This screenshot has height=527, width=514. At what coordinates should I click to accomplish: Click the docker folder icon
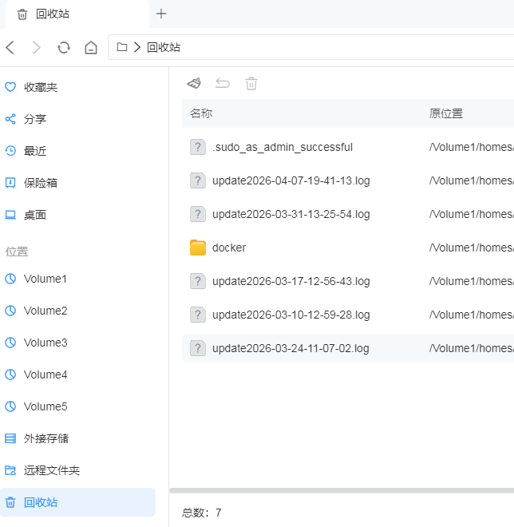pos(198,248)
